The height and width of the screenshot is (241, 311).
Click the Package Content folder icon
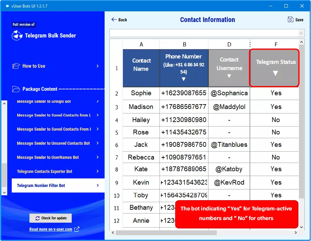(16, 89)
